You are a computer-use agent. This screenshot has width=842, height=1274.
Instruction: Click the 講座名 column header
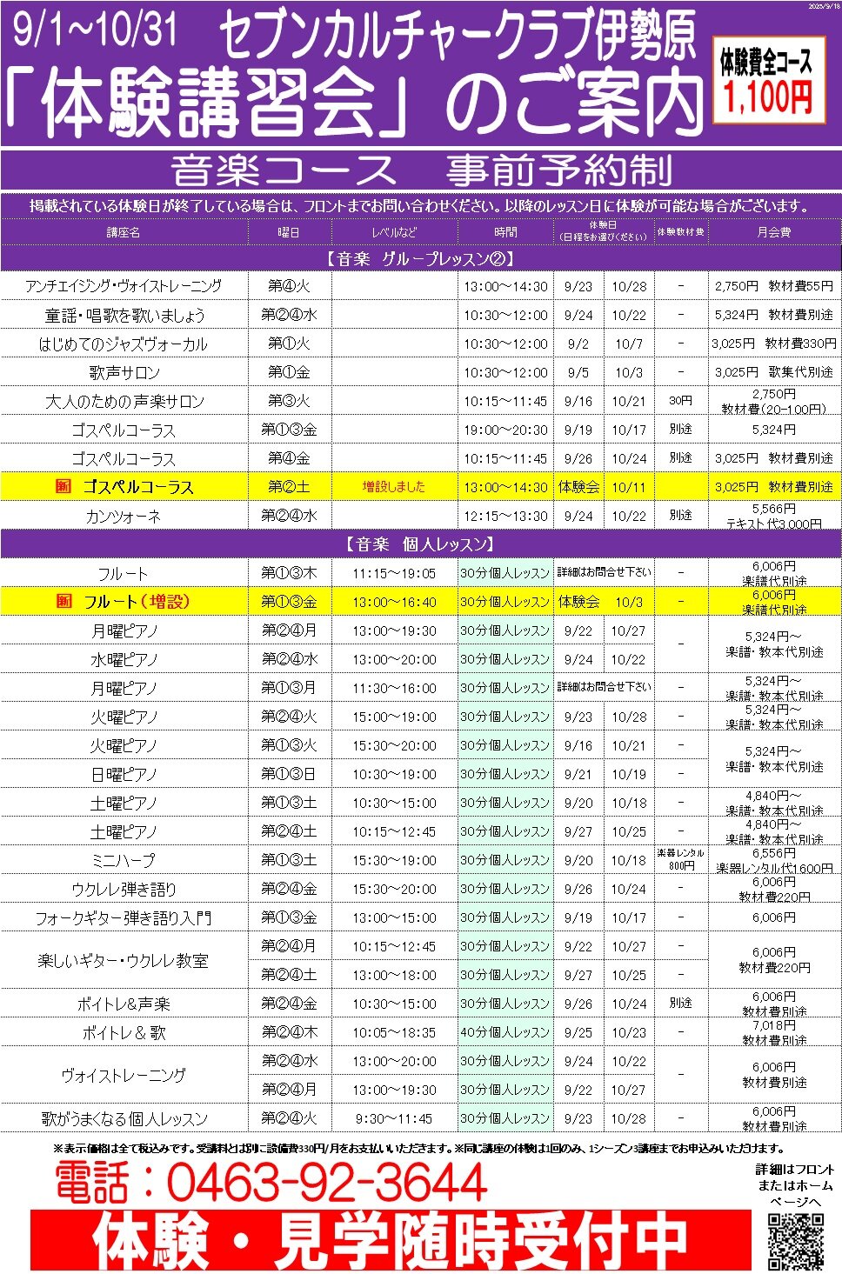tap(124, 232)
